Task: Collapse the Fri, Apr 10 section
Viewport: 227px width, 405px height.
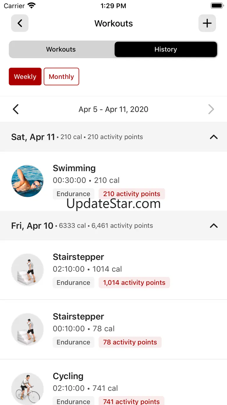Action: coord(214,226)
